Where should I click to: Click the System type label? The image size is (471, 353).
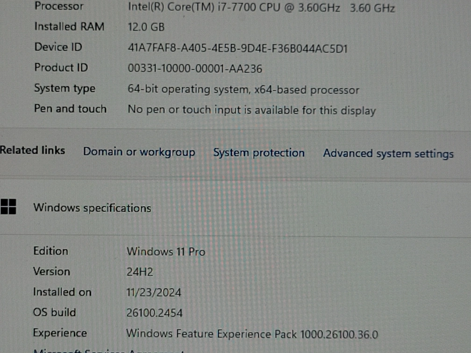(x=64, y=88)
